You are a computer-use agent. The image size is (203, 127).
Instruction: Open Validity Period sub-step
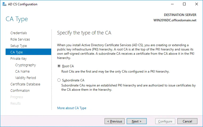[x=25, y=78]
